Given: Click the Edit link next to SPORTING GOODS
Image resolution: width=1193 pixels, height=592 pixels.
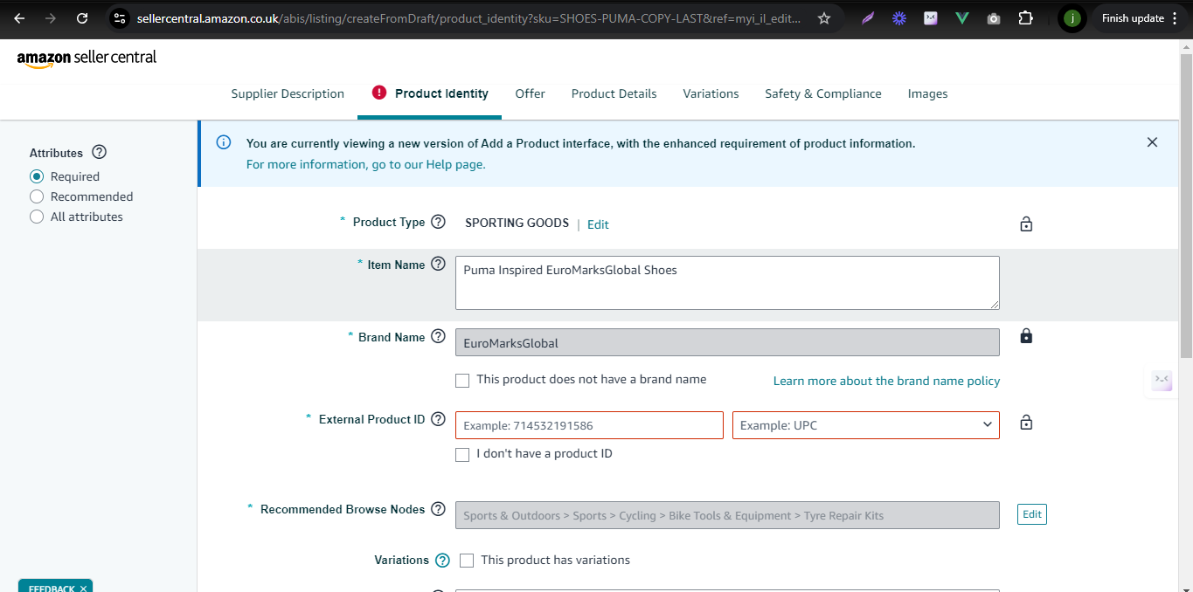Looking at the screenshot, I should 598,224.
